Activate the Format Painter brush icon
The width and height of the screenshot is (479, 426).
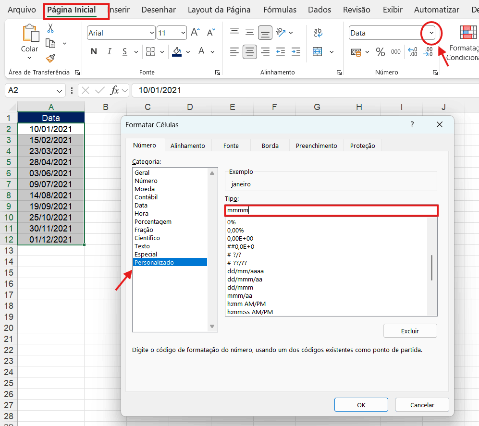point(50,58)
